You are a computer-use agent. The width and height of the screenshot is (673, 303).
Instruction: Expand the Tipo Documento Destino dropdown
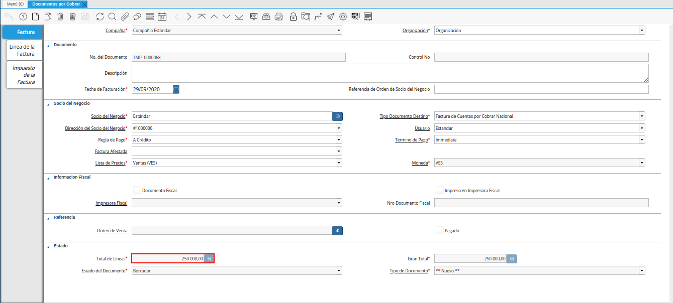642,116
